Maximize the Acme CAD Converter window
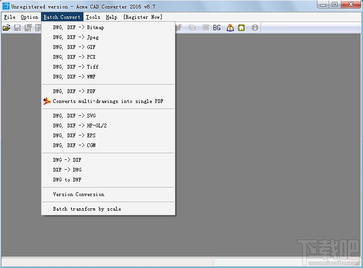Image resolution: width=363 pixels, height=268 pixels. [335, 5]
